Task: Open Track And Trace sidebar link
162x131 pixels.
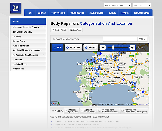Action: (28, 64)
